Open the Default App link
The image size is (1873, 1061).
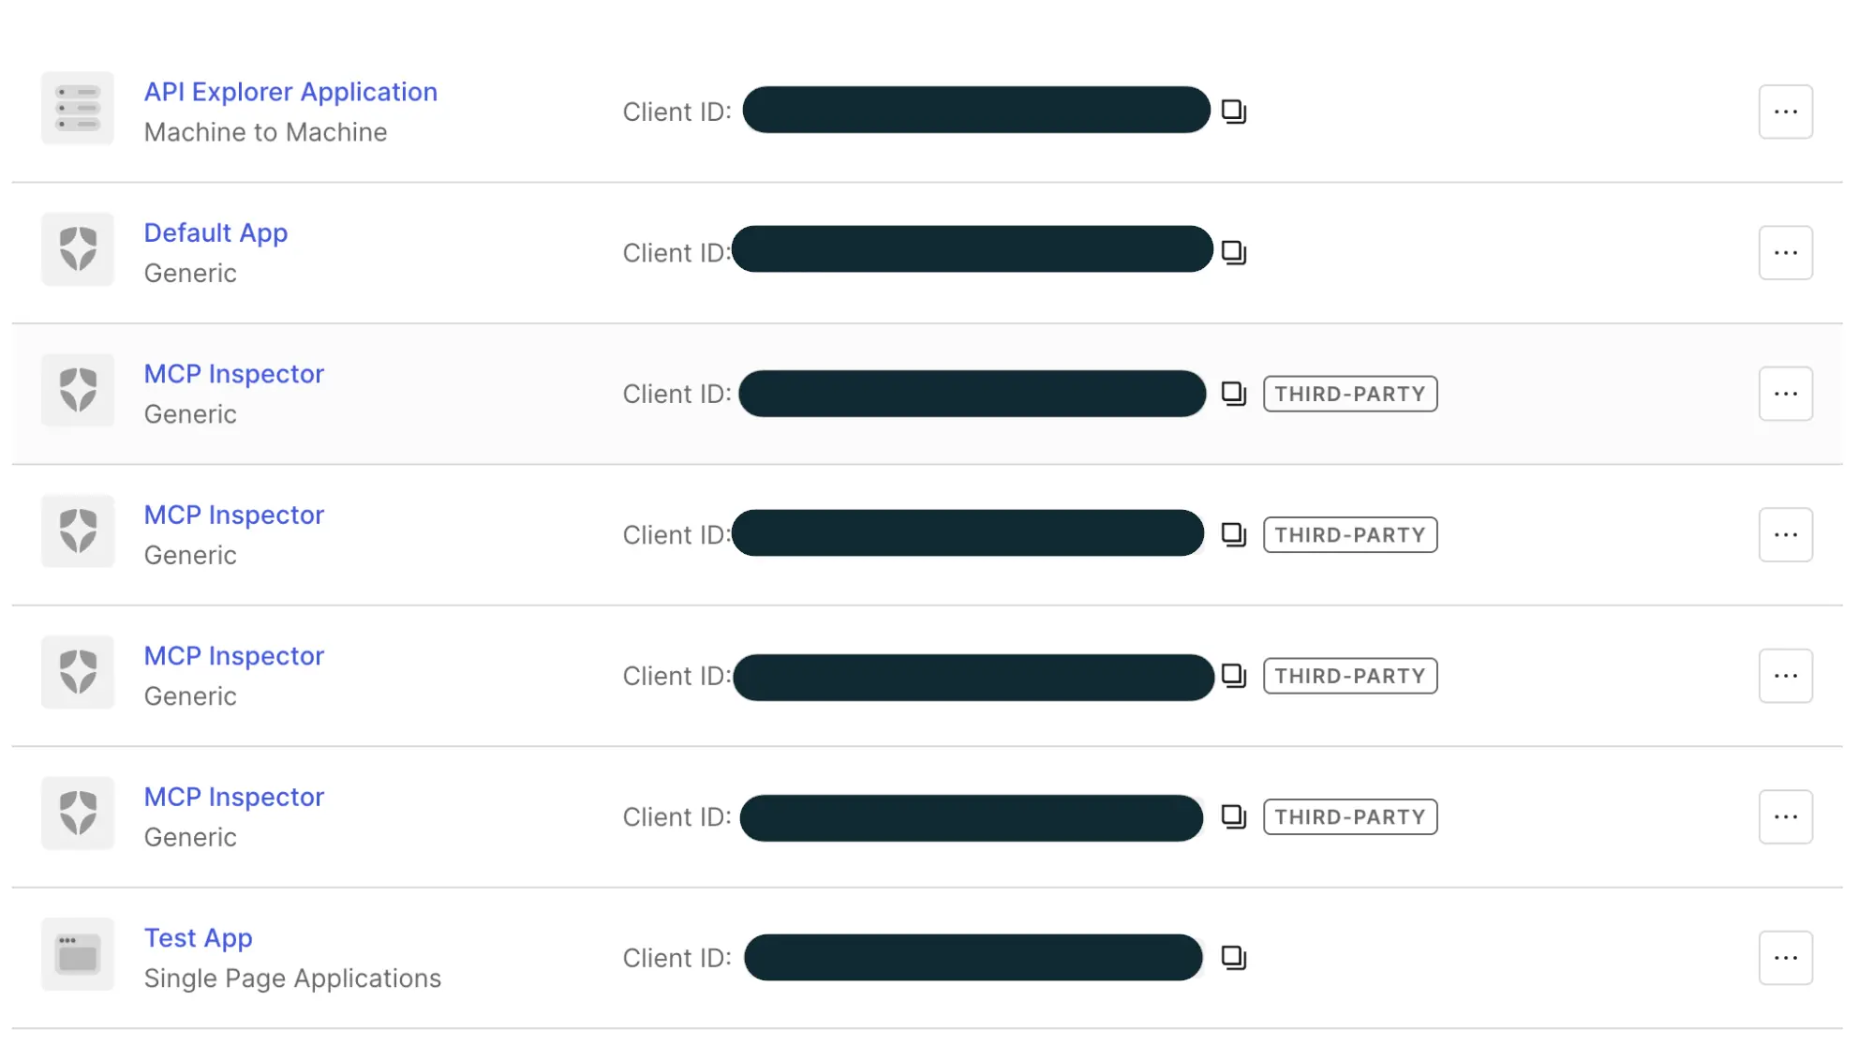216,232
